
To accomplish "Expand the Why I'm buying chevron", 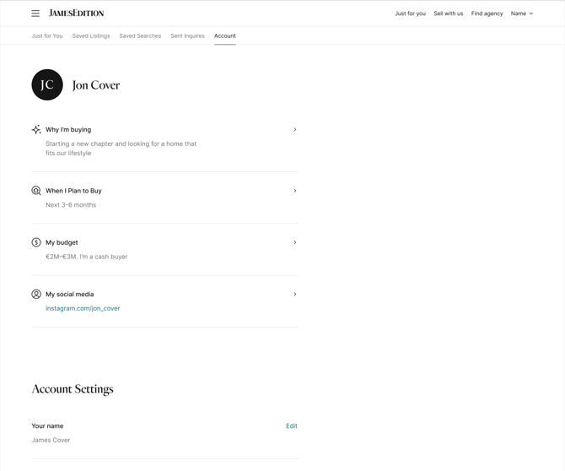I will 294,130.
